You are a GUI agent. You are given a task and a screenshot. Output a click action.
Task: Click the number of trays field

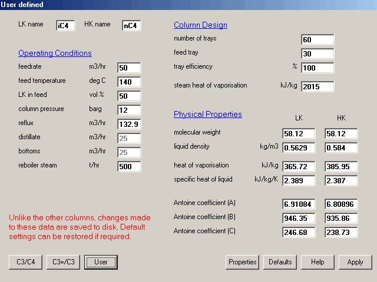pyautogui.click(x=318, y=40)
